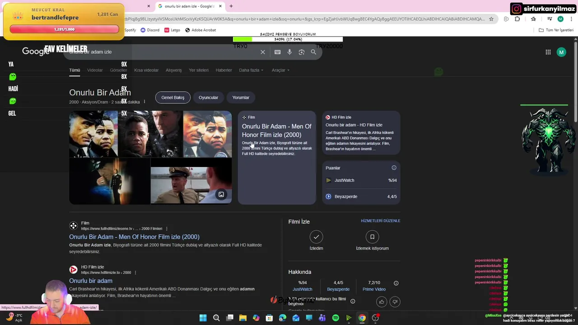Open the officer in white cap thumbnail
The image size is (578, 325).
click(x=191, y=185)
